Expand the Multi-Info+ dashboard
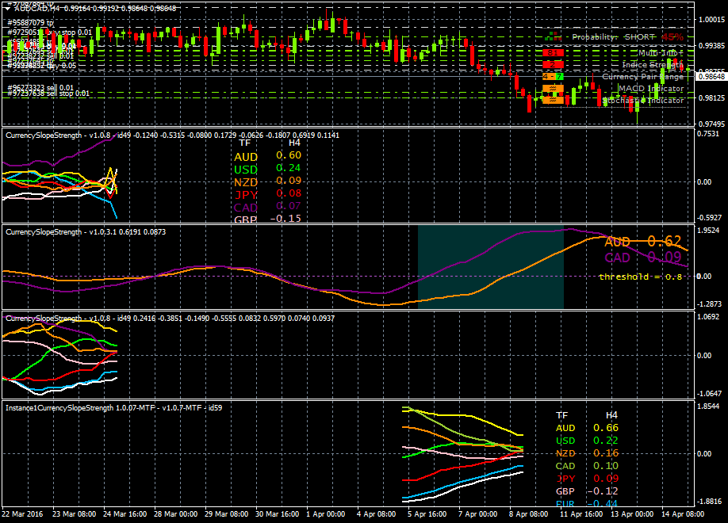The image size is (728, 523). 659,53
